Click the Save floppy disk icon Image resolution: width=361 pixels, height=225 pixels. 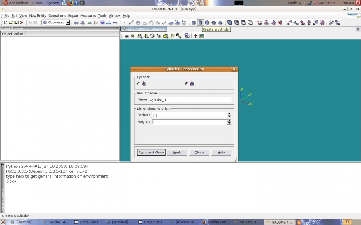click(16, 22)
